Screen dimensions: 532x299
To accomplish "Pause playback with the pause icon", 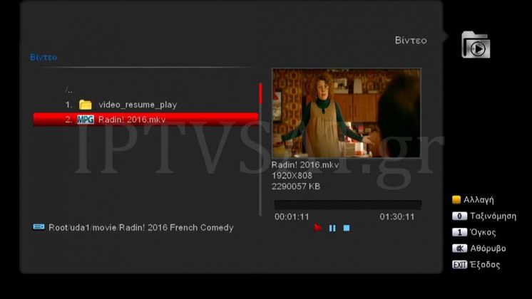I will (332, 229).
